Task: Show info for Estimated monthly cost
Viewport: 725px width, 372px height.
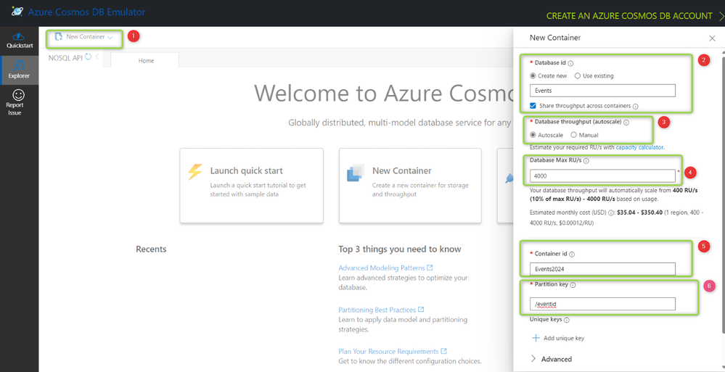Action: (x=611, y=213)
